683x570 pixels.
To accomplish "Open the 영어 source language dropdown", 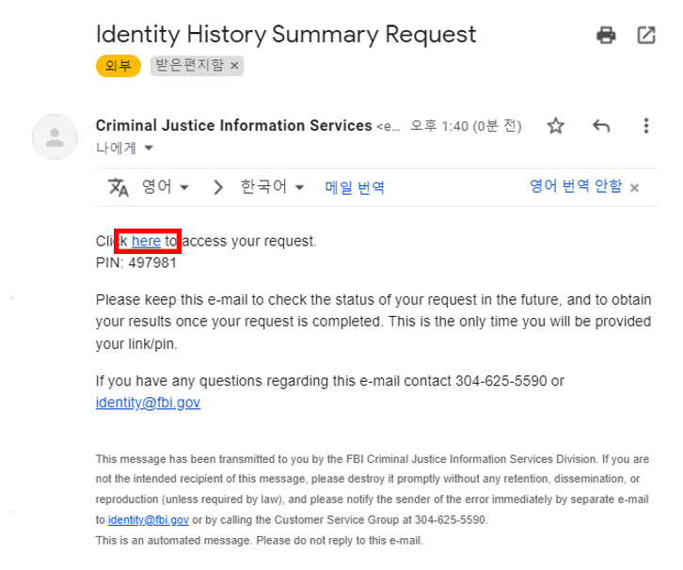I will point(165,187).
